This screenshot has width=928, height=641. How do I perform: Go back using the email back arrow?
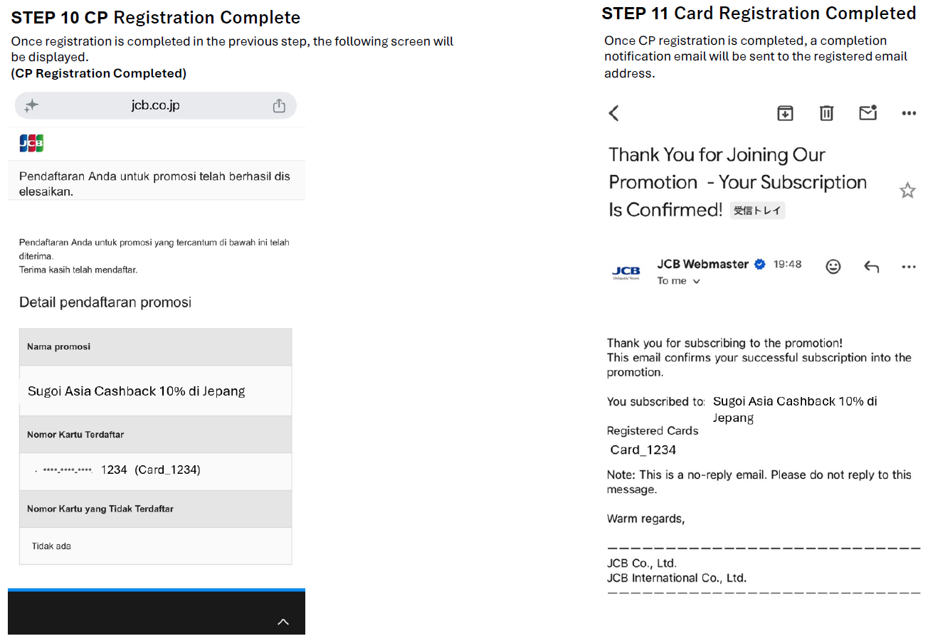coord(614,112)
